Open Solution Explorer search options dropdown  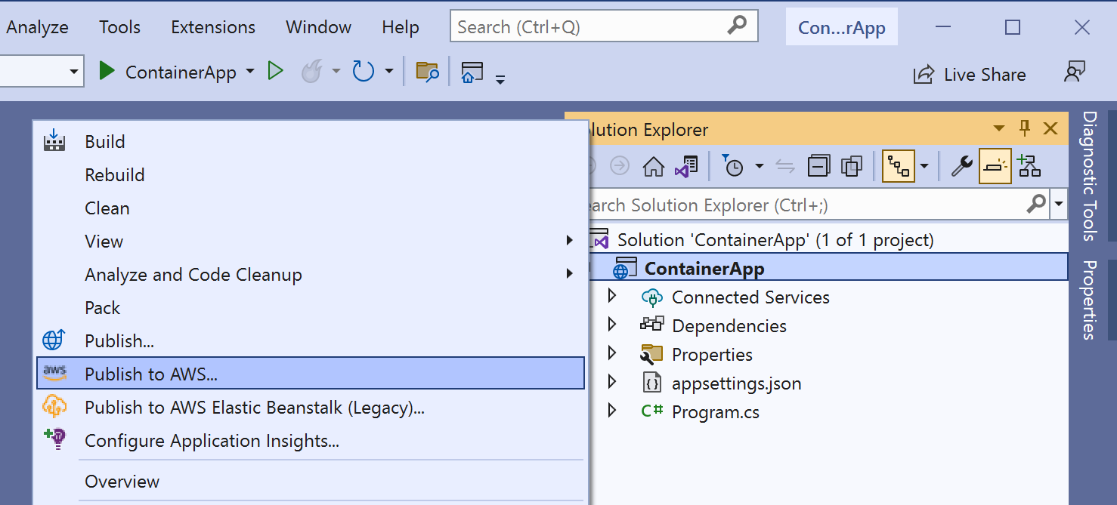tap(1059, 204)
